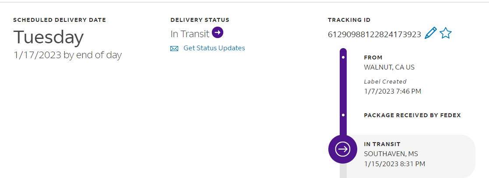Click the pencil icon to edit tracking nickname
The height and width of the screenshot is (178, 489).
431,33
